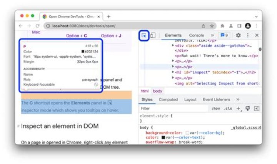Click the Inspect an element in DOM heading

pyautogui.click(x=60, y=126)
